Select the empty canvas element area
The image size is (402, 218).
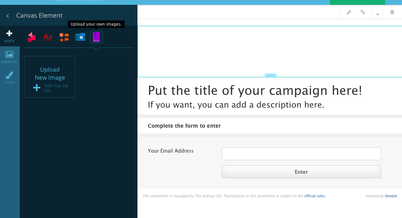click(x=270, y=51)
